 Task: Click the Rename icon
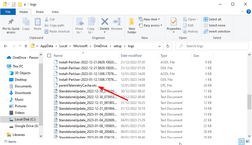pos(117,22)
